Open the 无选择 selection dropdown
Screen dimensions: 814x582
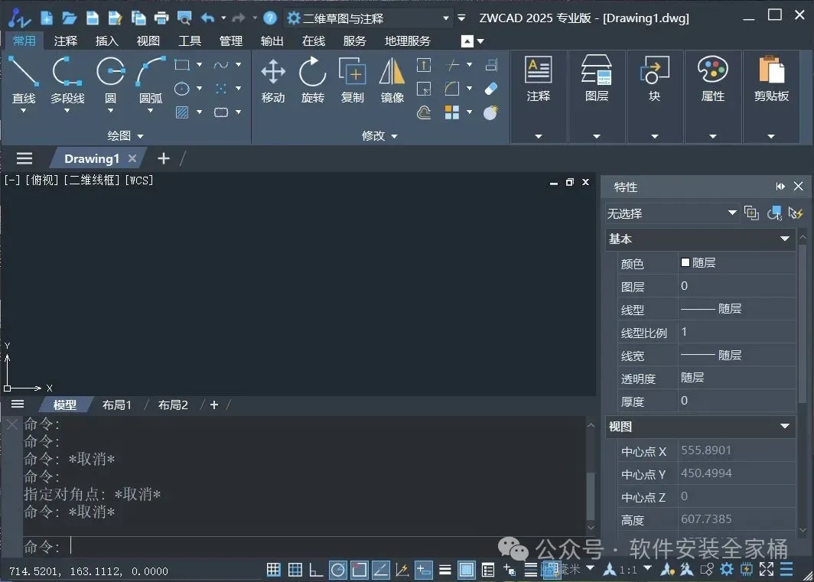[732, 213]
